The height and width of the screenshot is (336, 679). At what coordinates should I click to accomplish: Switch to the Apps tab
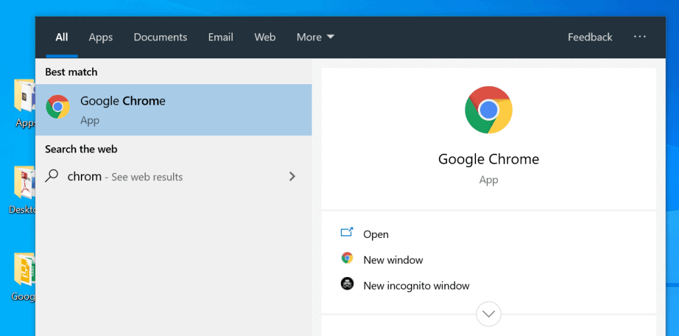(101, 37)
